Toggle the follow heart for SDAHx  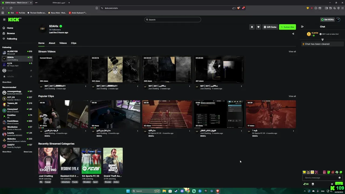tap(258, 27)
